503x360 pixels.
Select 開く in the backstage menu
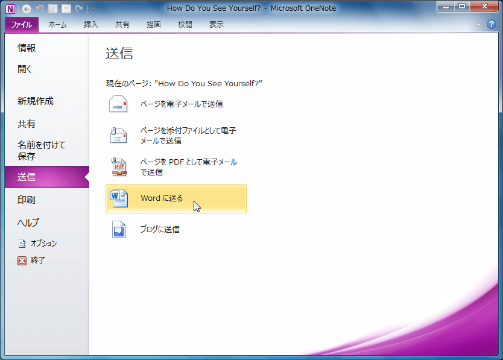(x=25, y=69)
